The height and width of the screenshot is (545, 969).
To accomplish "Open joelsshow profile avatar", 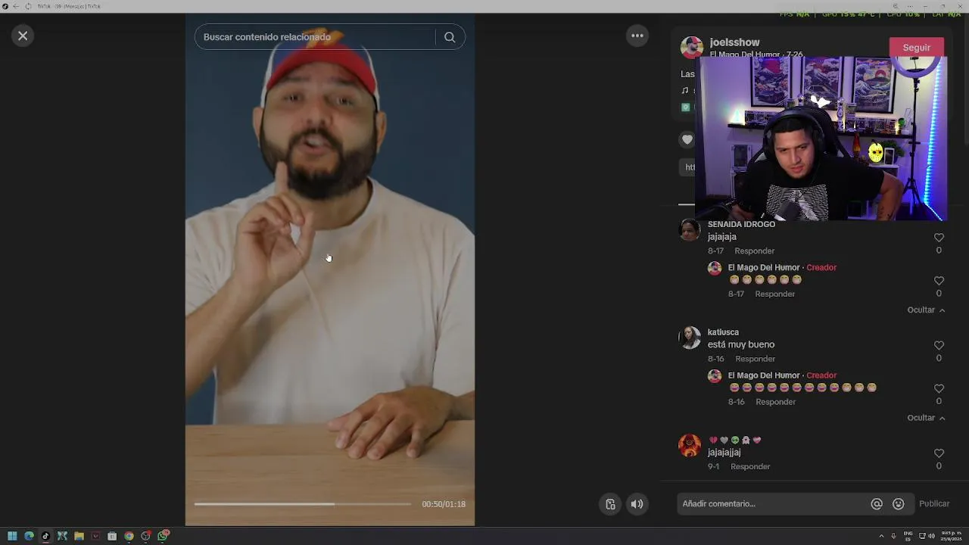I will coord(691,48).
